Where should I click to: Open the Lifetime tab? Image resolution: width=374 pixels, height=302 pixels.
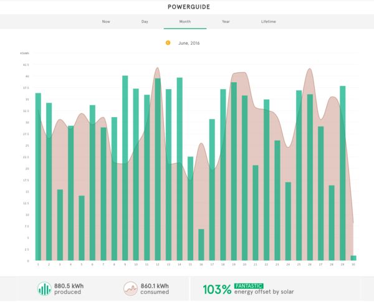268,22
